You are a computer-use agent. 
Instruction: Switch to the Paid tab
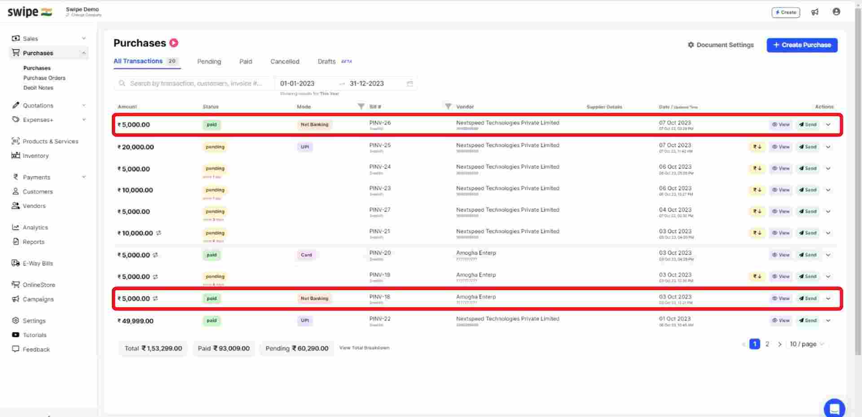[246, 61]
